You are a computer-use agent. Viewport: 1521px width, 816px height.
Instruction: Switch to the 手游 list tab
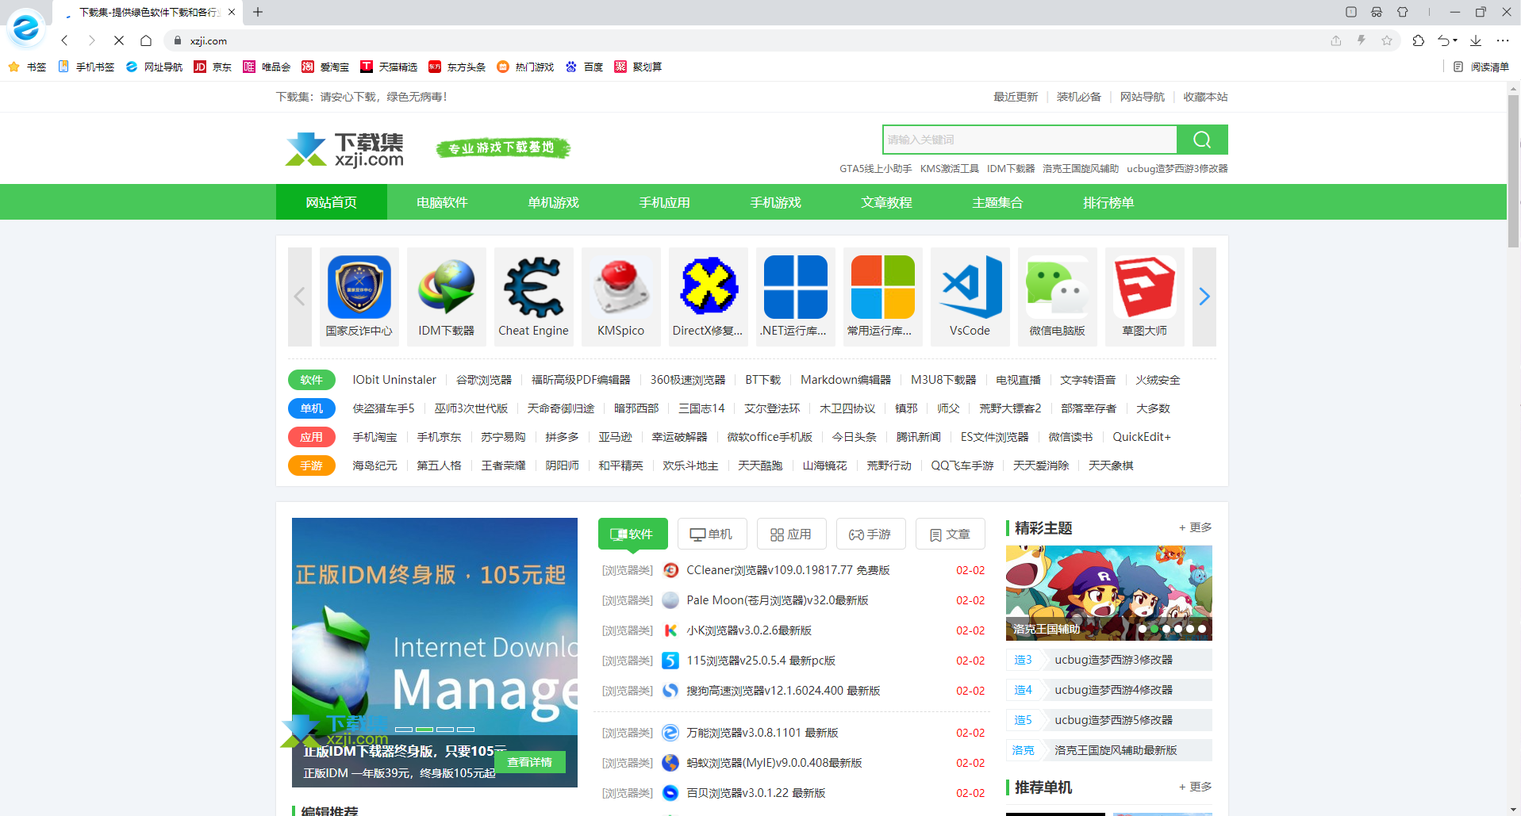pos(871,534)
